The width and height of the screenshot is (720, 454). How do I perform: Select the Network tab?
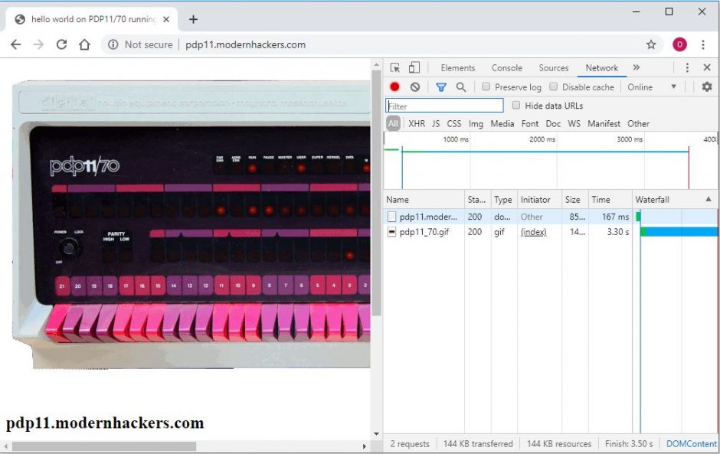(601, 68)
